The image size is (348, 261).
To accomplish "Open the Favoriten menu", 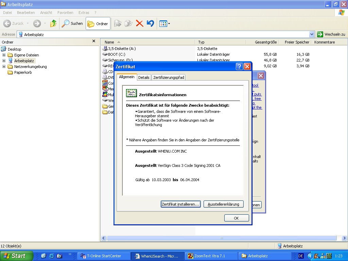I will [x=65, y=13].
